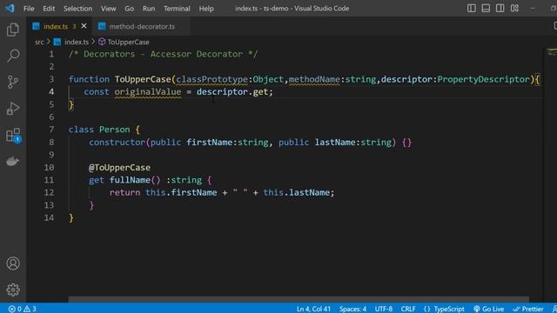Open the Search view in activity bar
This screenshot has height=313, width=557.
tap(13, 56)
